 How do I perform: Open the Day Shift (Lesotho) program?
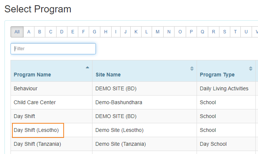[36, 130]
